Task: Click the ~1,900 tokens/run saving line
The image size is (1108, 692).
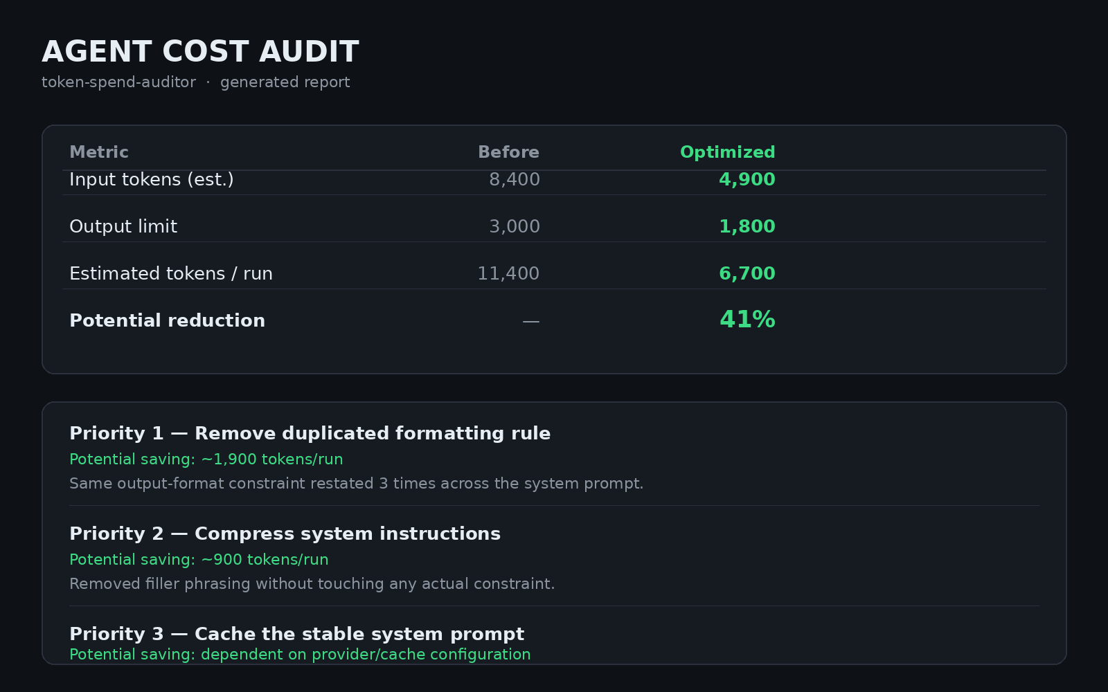Action: 206,459
